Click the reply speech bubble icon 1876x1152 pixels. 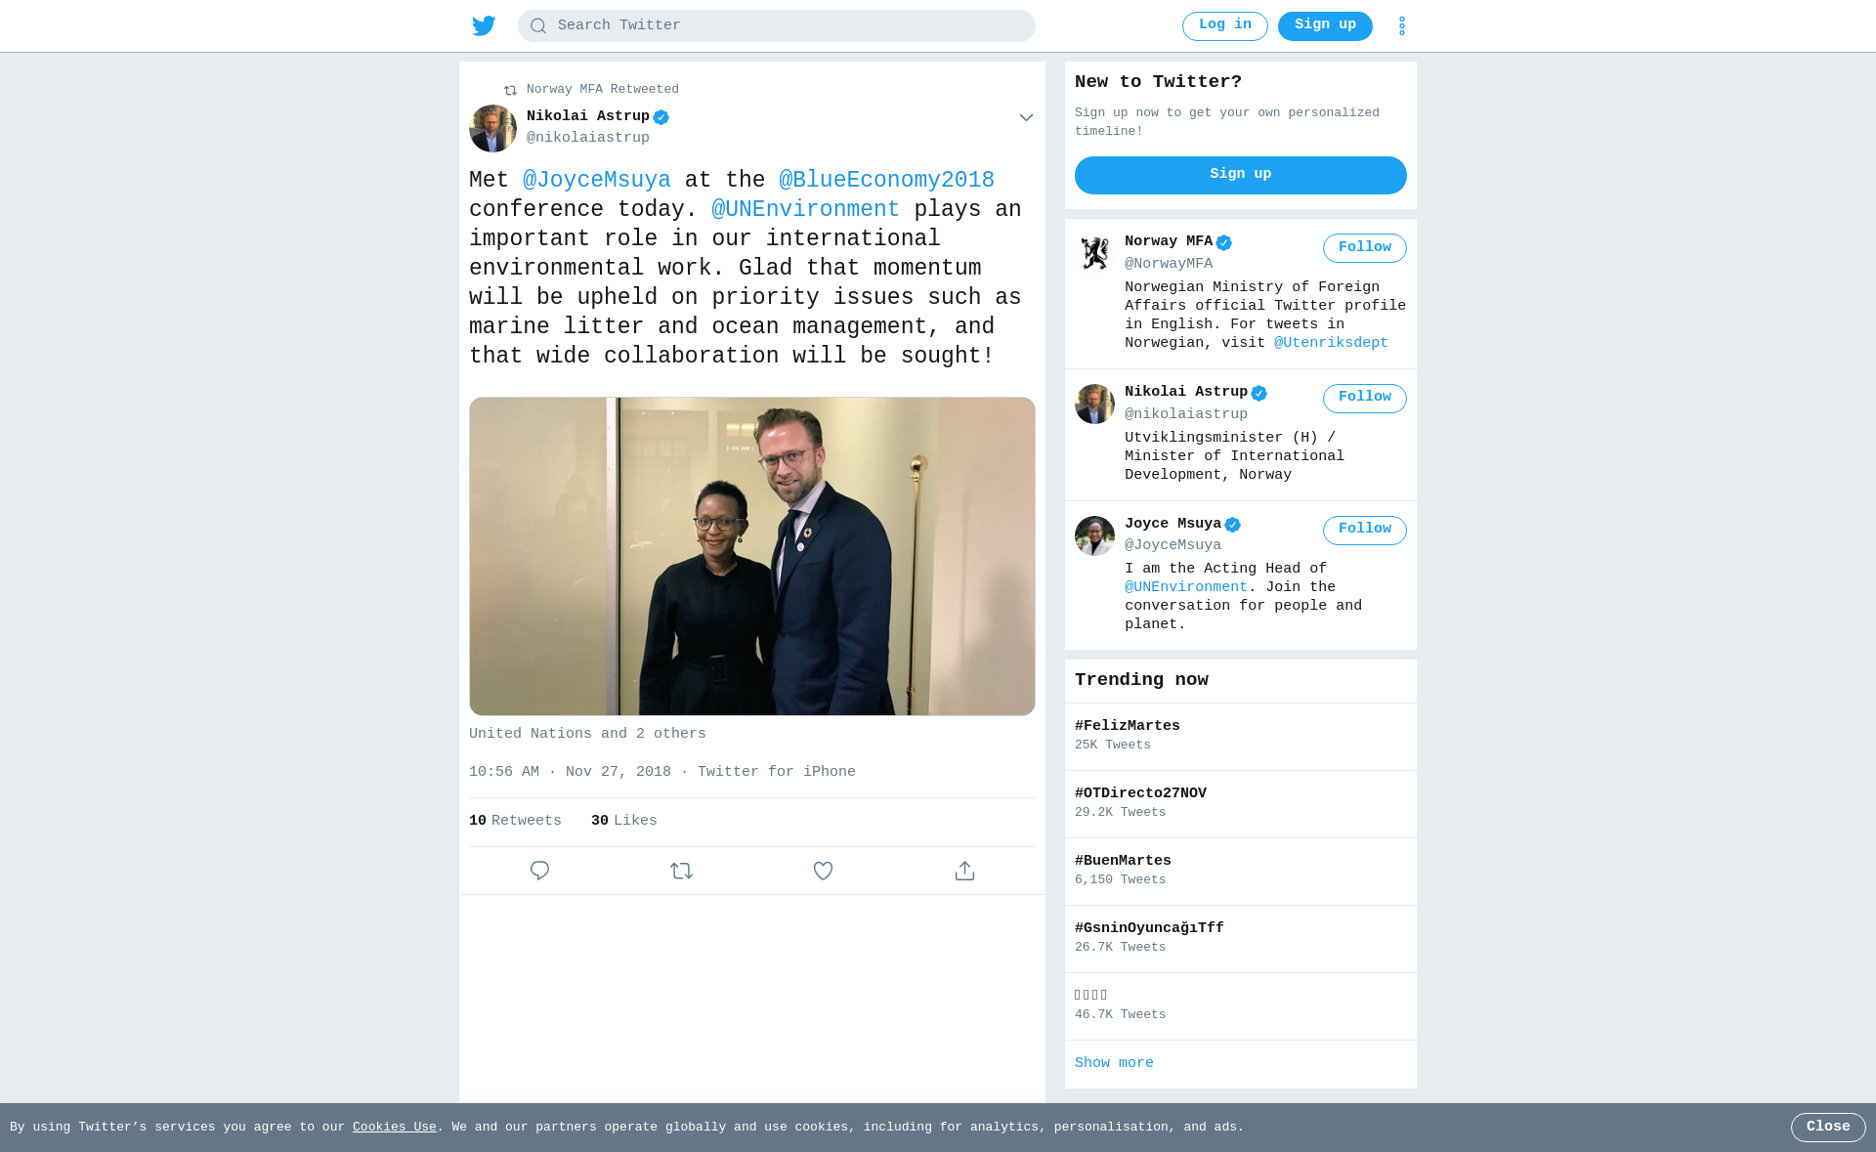coord(539,871)
